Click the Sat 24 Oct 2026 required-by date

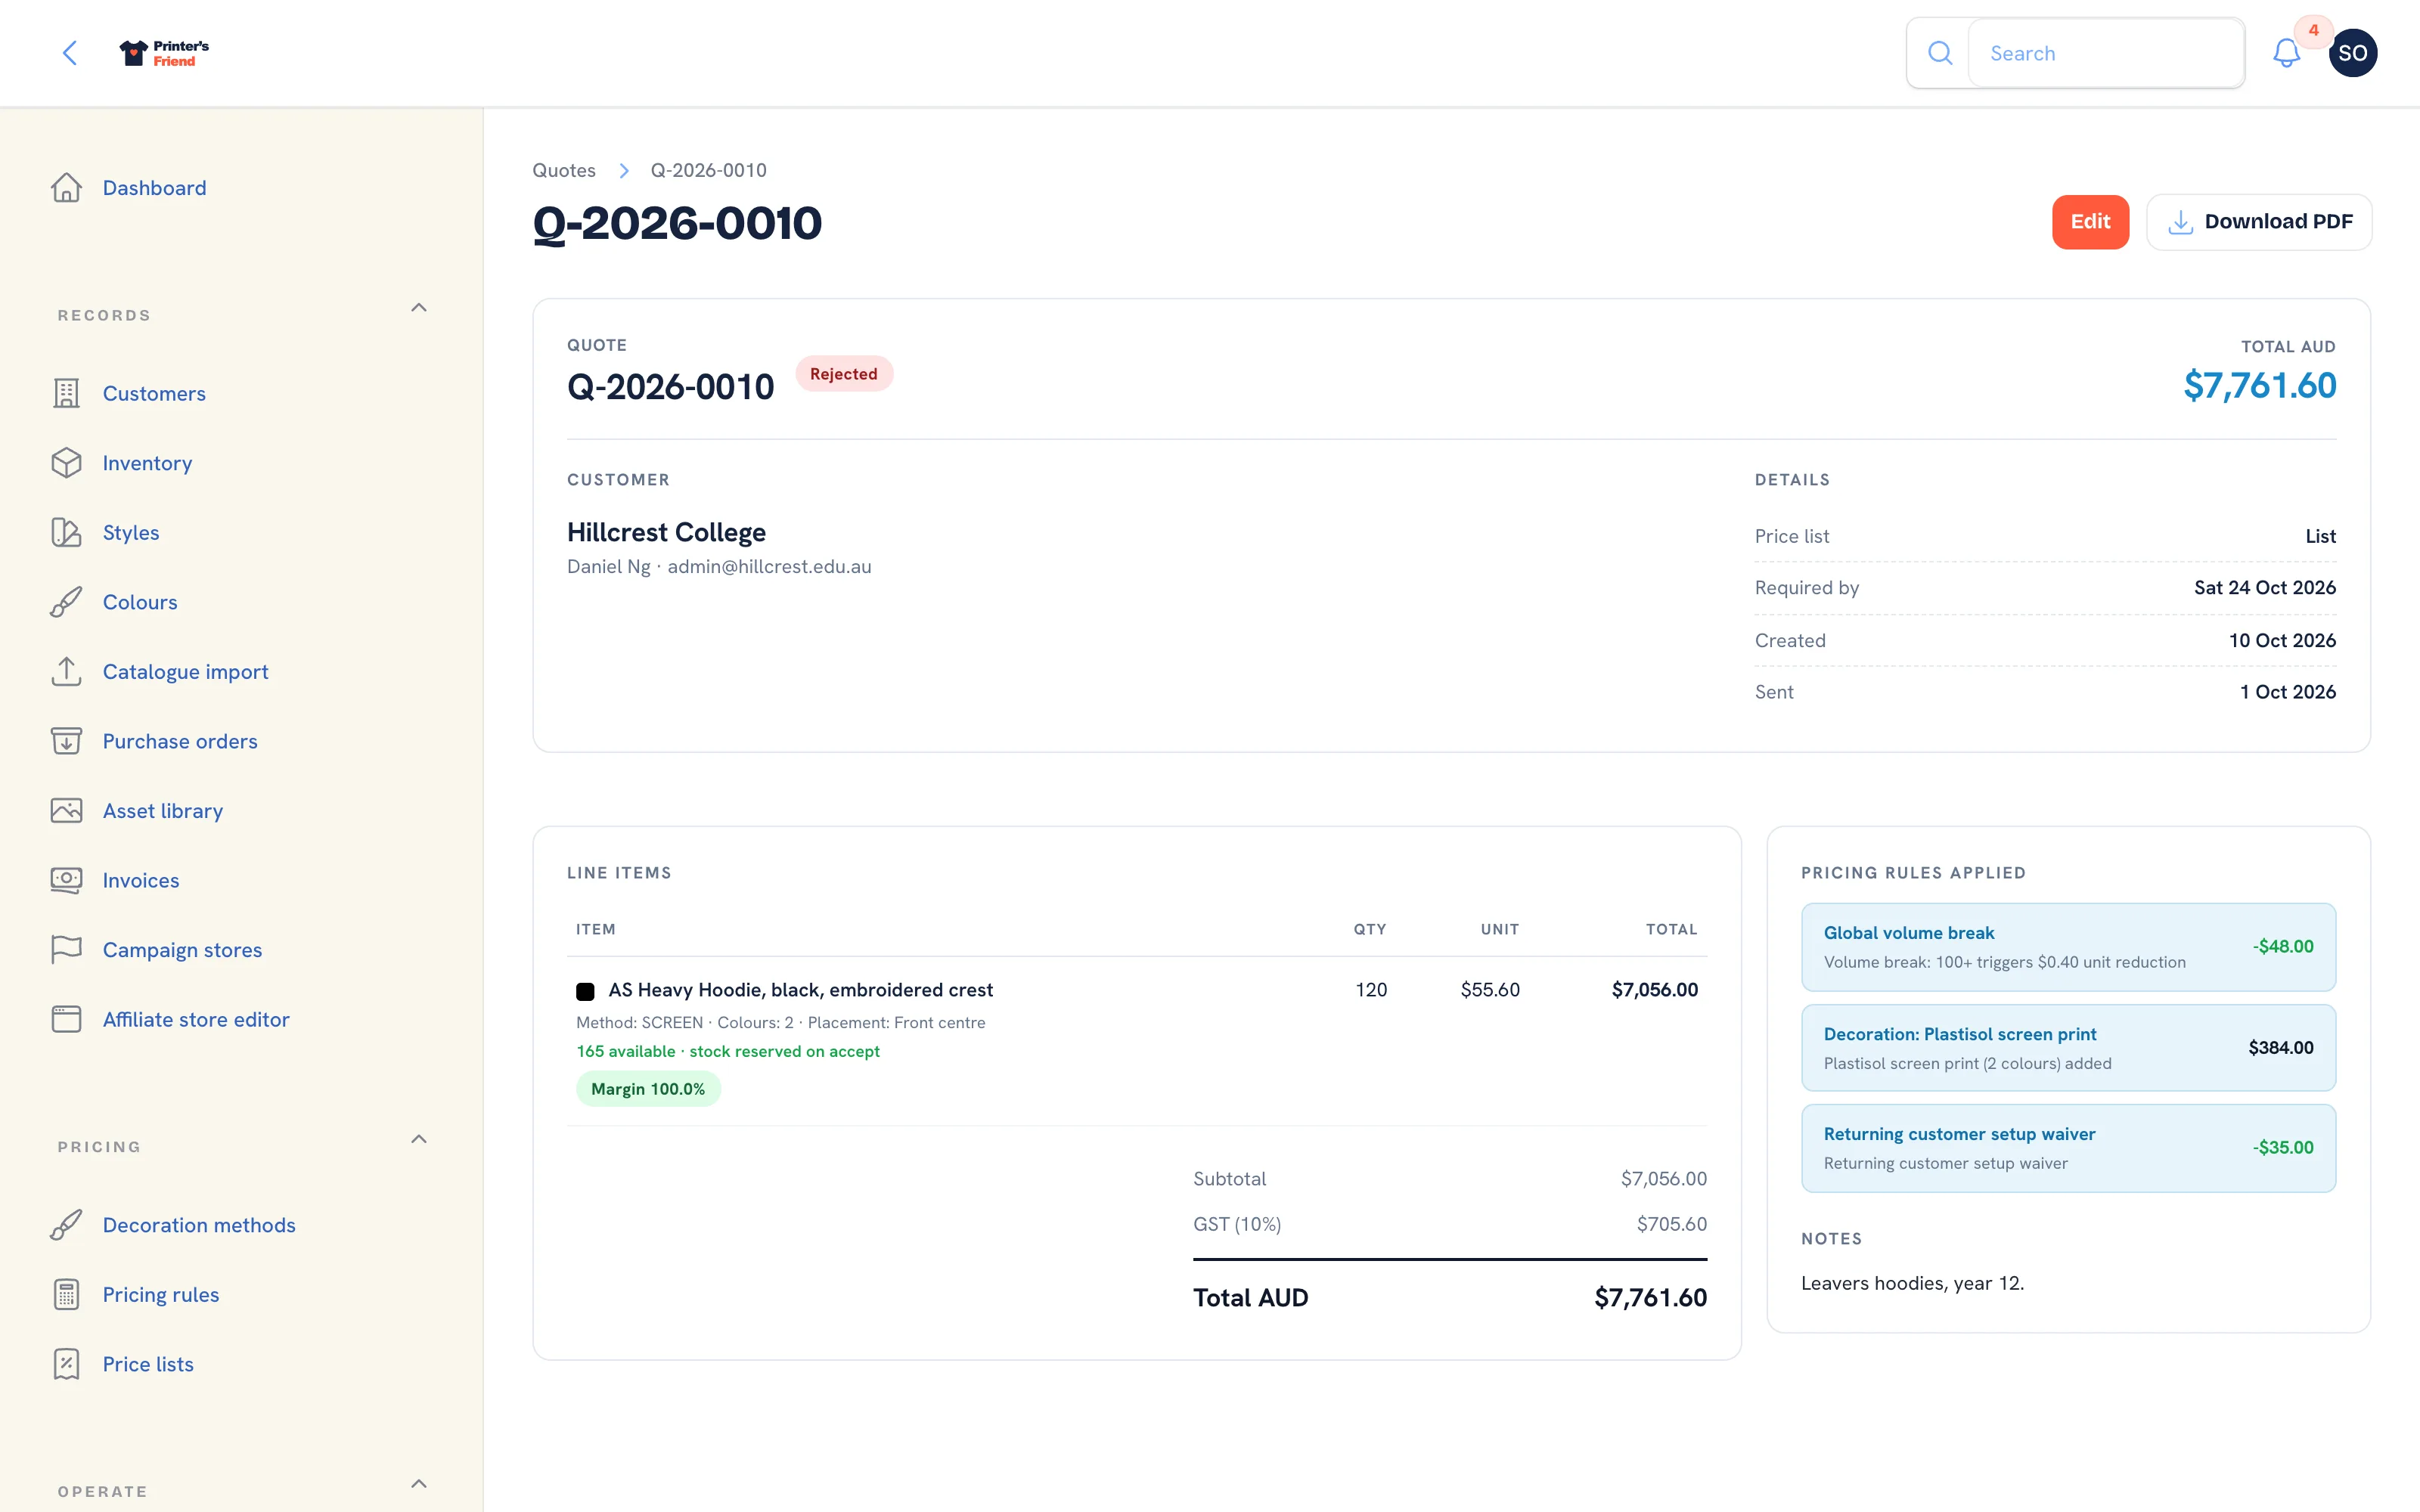tap(2264, 588)
